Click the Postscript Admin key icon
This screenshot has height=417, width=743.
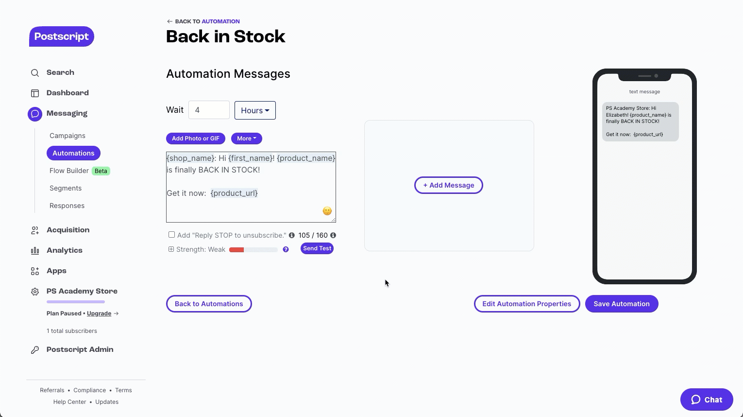tap(35, 350)
